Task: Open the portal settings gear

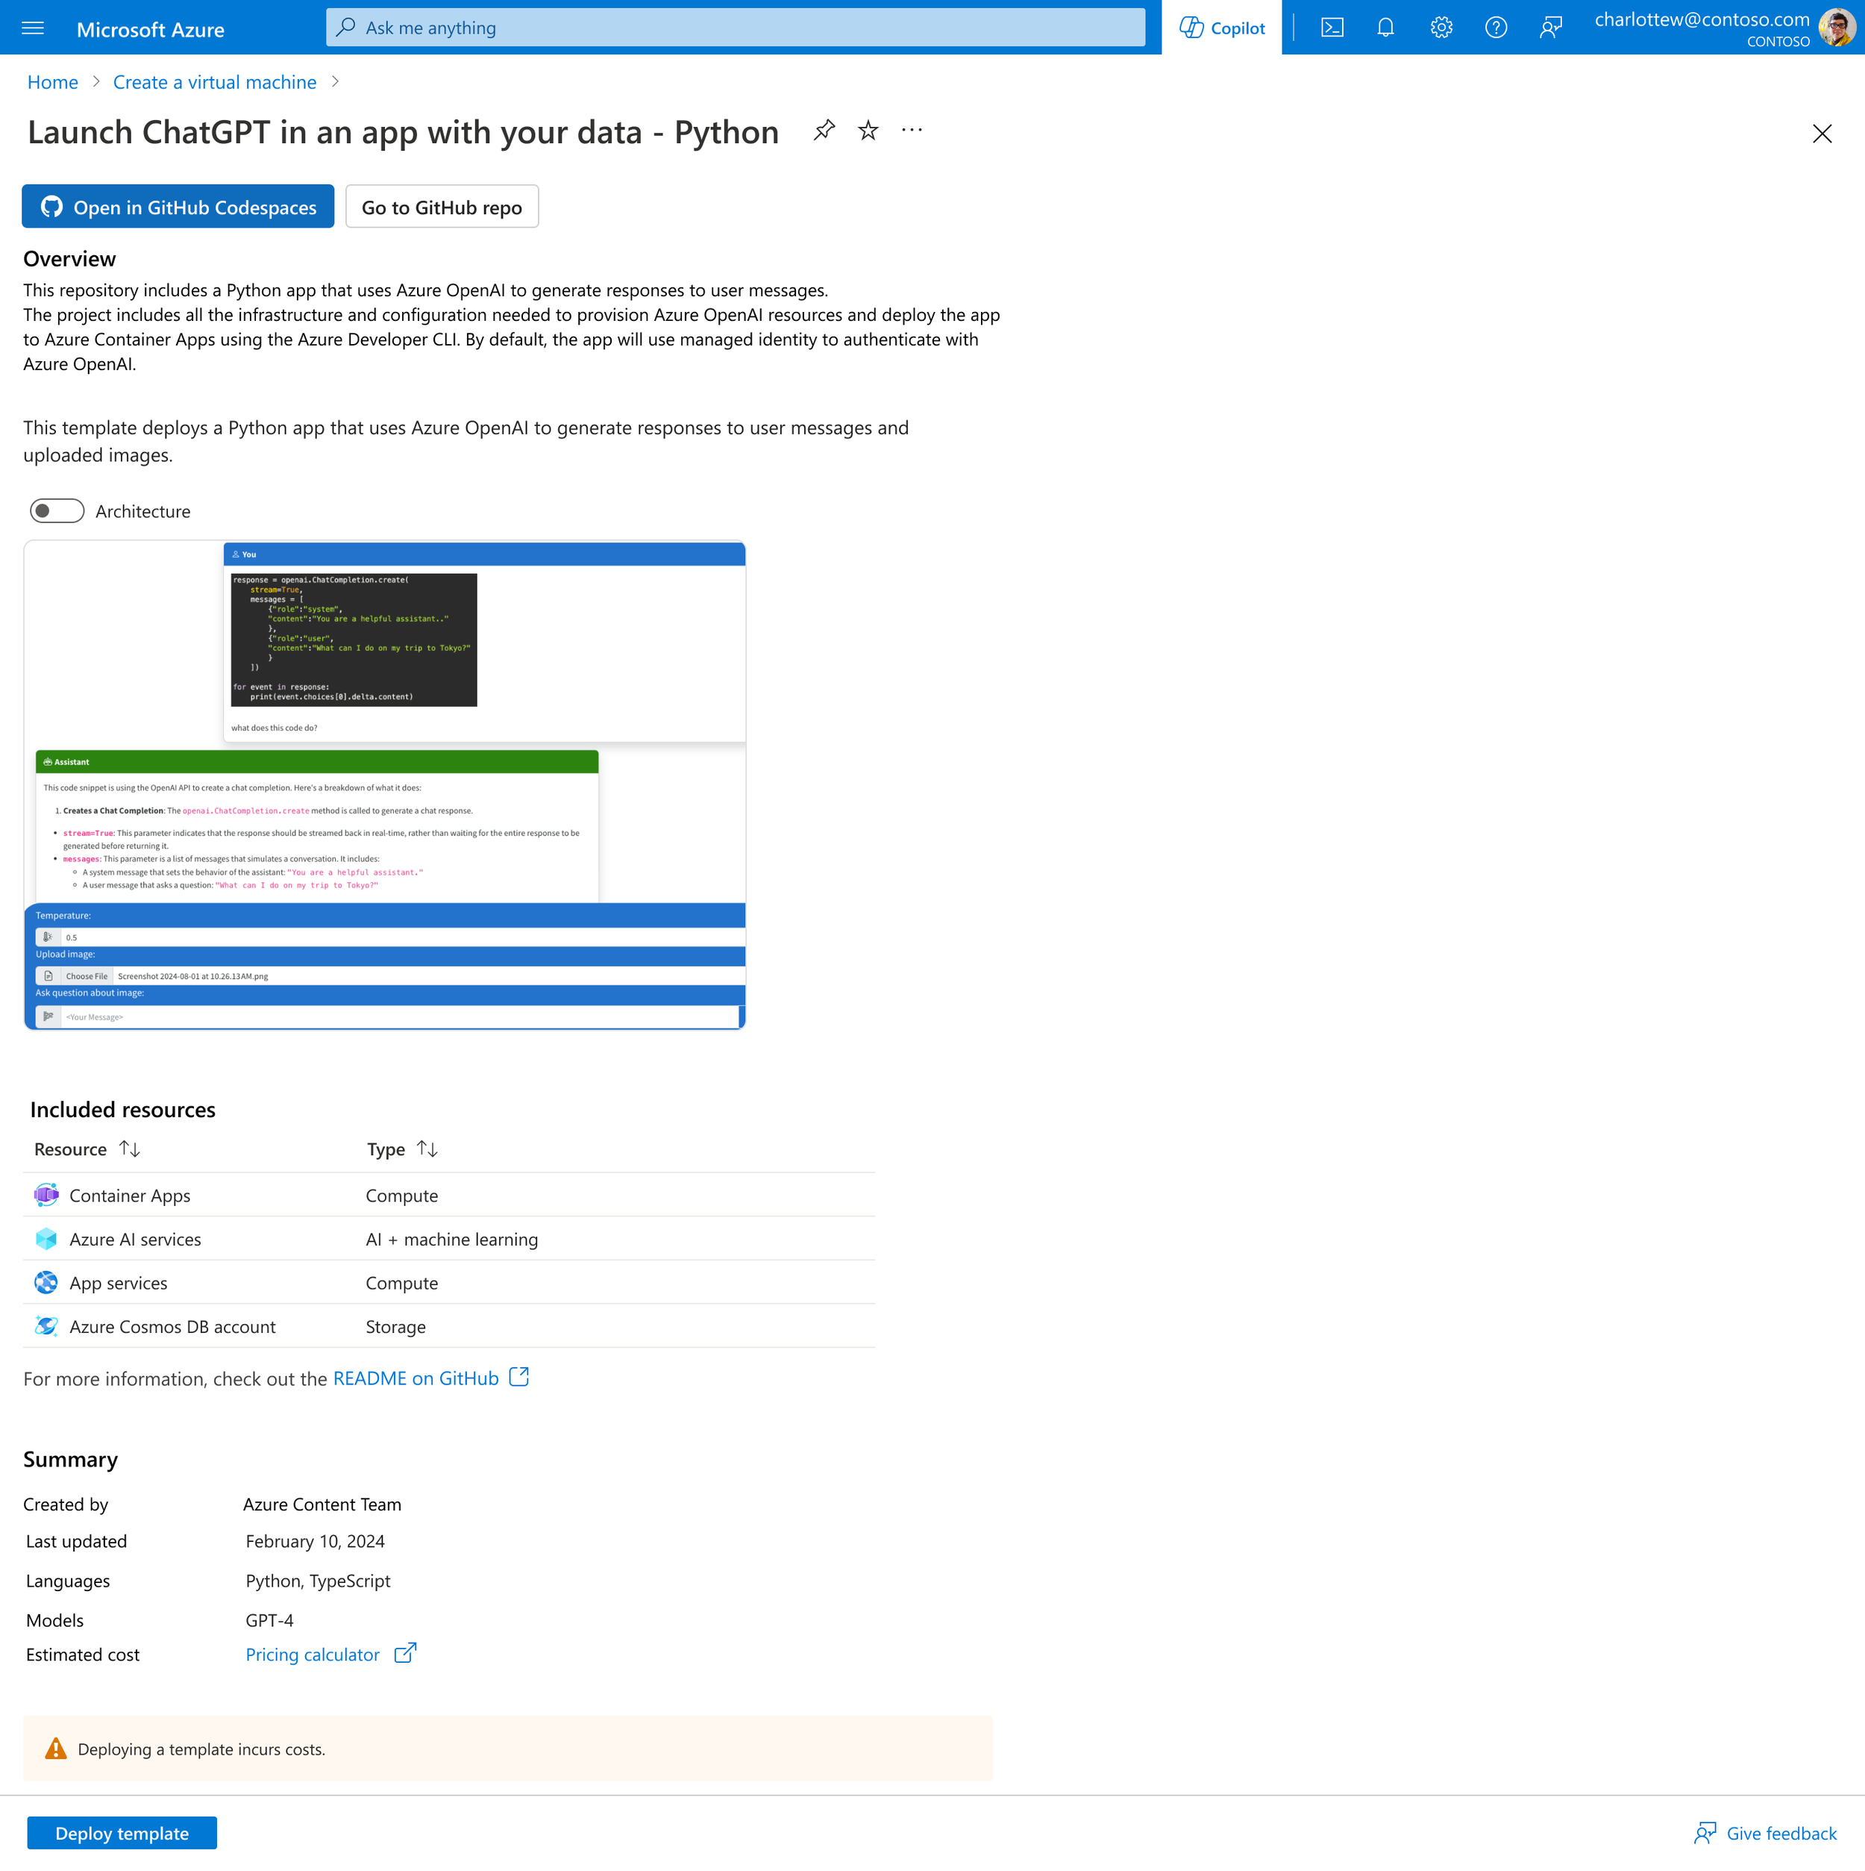Action: point(1441,28)
